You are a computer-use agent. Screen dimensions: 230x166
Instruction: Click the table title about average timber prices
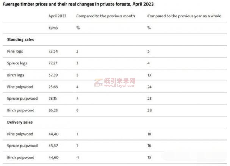pyautogui.click(x=78, y=4)
